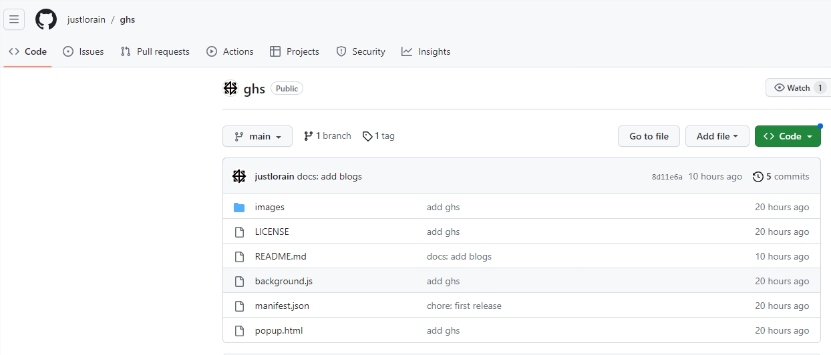This screenshot has width=831, height=355.
Task: Open ghs repository breadcrumb link
Action: [128, 19]
